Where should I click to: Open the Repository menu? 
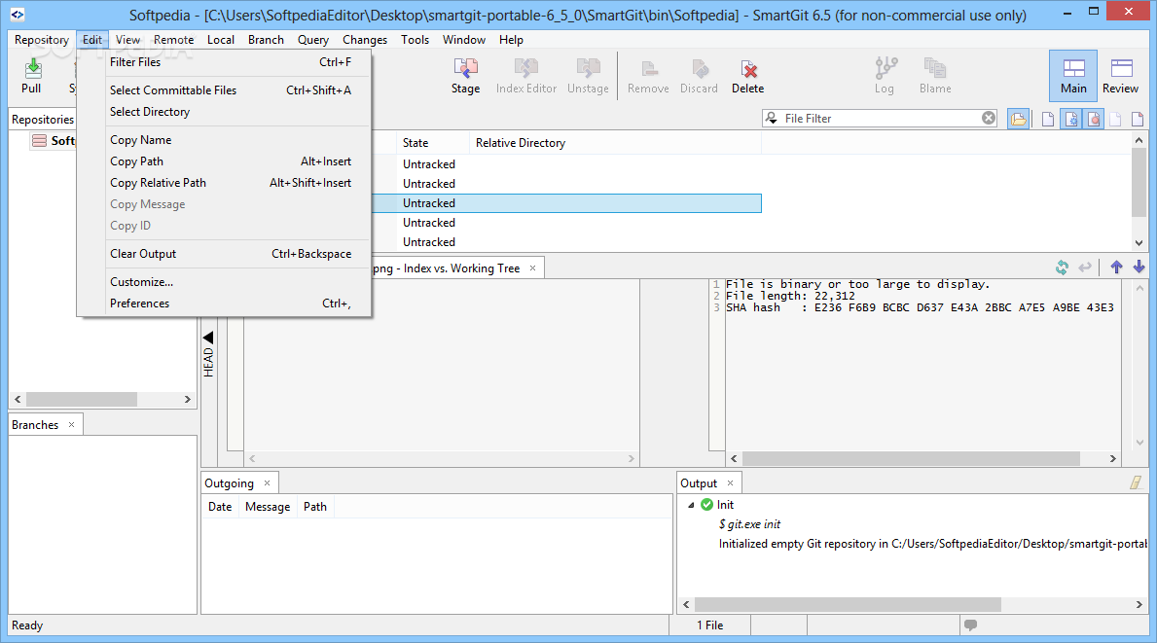click(x=41, y=40)
